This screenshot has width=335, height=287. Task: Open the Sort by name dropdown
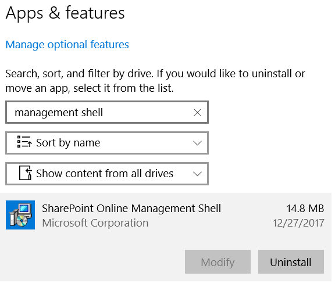pos(107,143)
